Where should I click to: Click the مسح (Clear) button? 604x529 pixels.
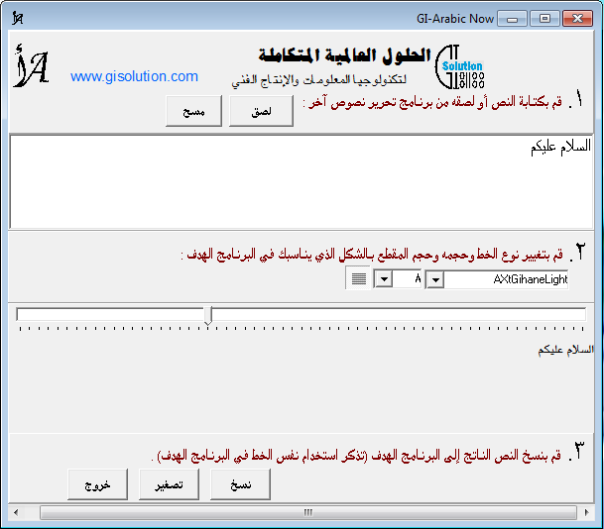tap(194, 112)
